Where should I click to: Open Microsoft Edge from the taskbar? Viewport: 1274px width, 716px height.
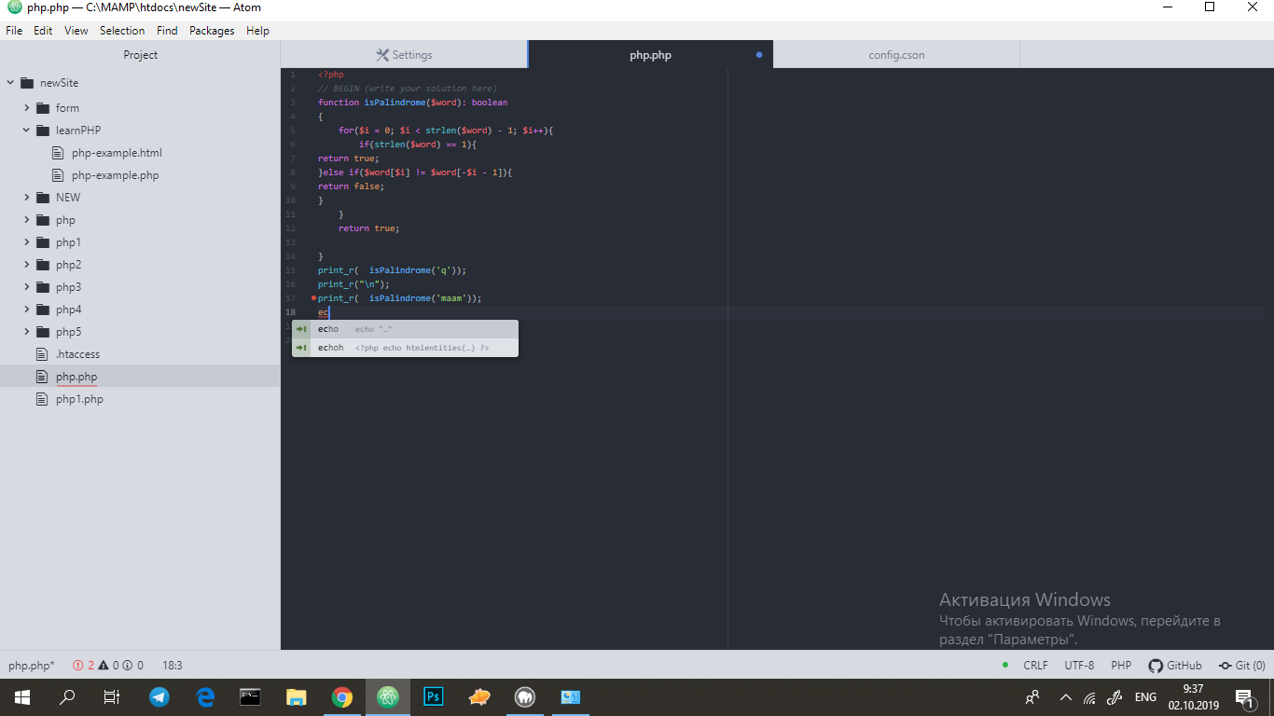[x=205, y=696]
